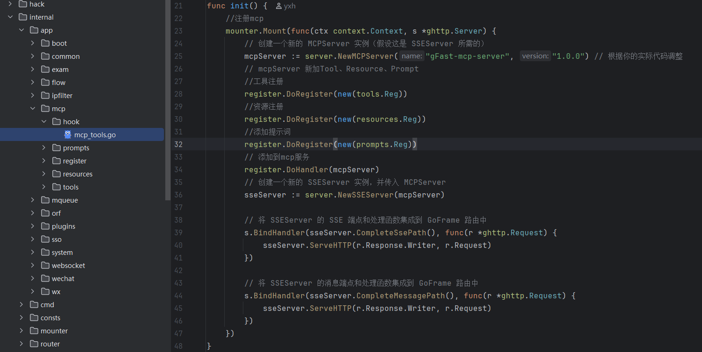Screen dimensions: 702x352
Task: Click the Go gopher icon of mcp_tools.go
Action: point(68,134)
